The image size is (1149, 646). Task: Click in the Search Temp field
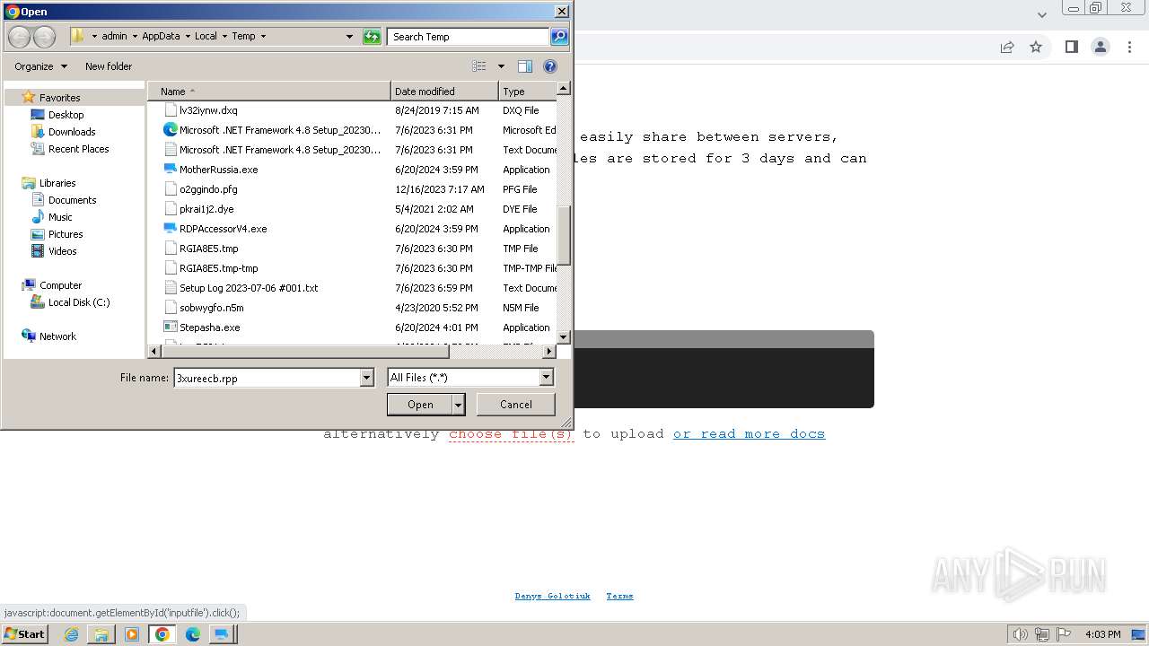pos(469,37)
